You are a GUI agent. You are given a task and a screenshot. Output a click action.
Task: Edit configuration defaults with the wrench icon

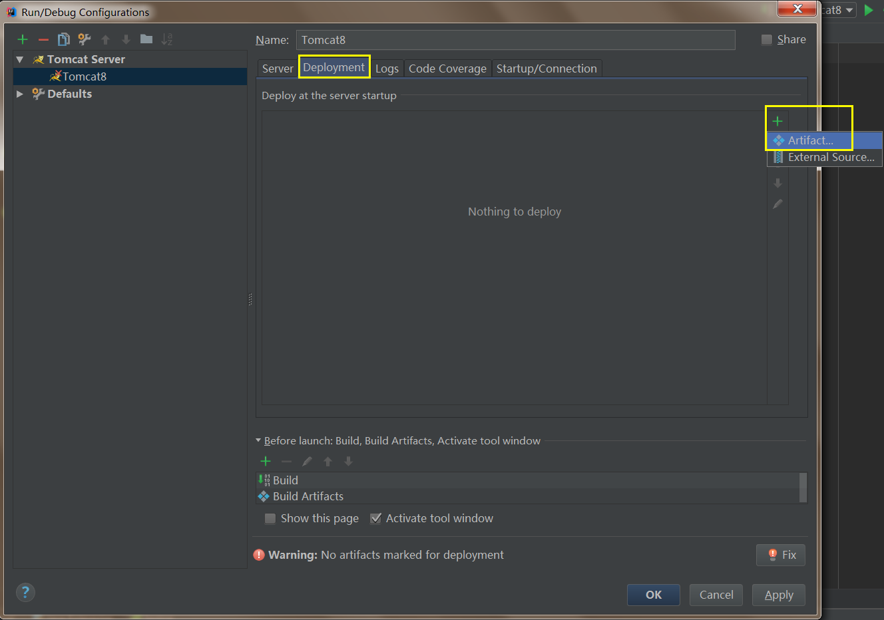point(84,39)
